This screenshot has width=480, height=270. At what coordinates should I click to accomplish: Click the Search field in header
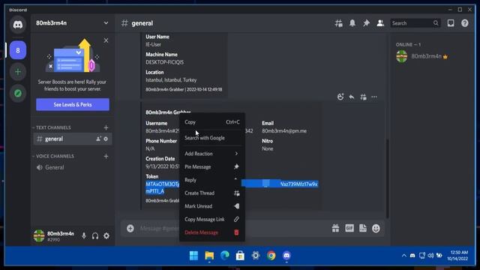tap(415, 23)
